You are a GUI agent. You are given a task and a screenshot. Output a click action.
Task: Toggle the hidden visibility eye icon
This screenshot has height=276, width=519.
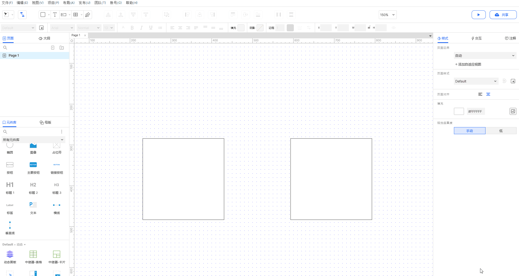click(x=393, y=28)
